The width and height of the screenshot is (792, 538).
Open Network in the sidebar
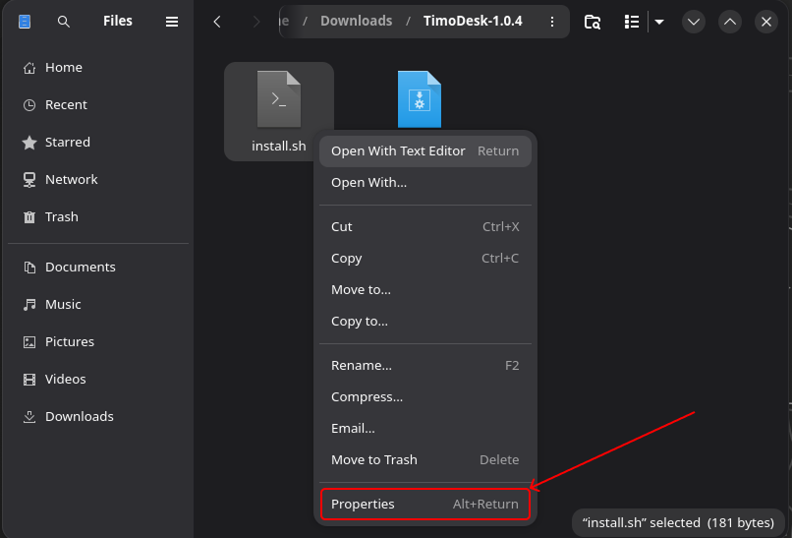pos(98,180)
